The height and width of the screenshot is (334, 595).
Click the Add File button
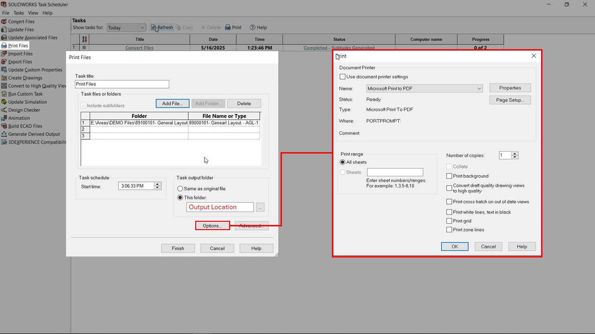172,103
